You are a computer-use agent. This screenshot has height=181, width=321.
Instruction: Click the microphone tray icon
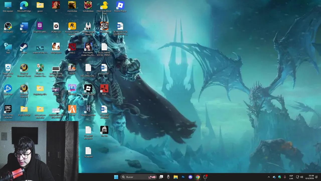(285, 177)
